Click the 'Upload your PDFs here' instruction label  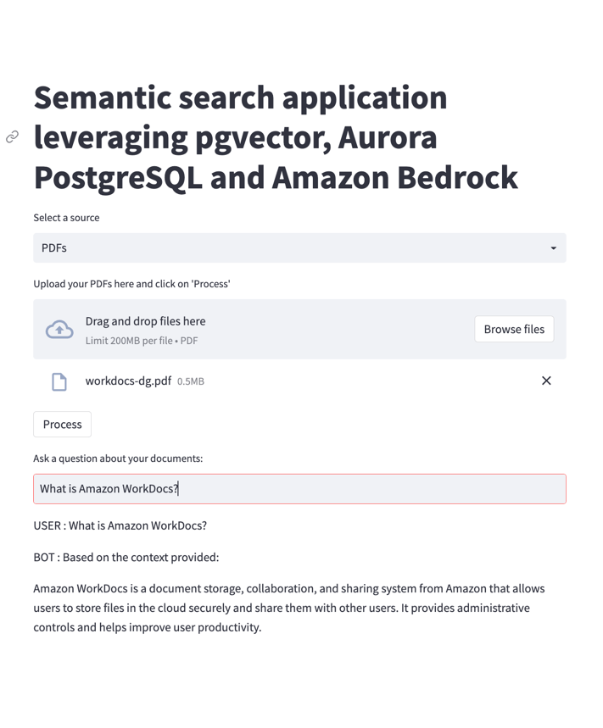pos(131,284)
